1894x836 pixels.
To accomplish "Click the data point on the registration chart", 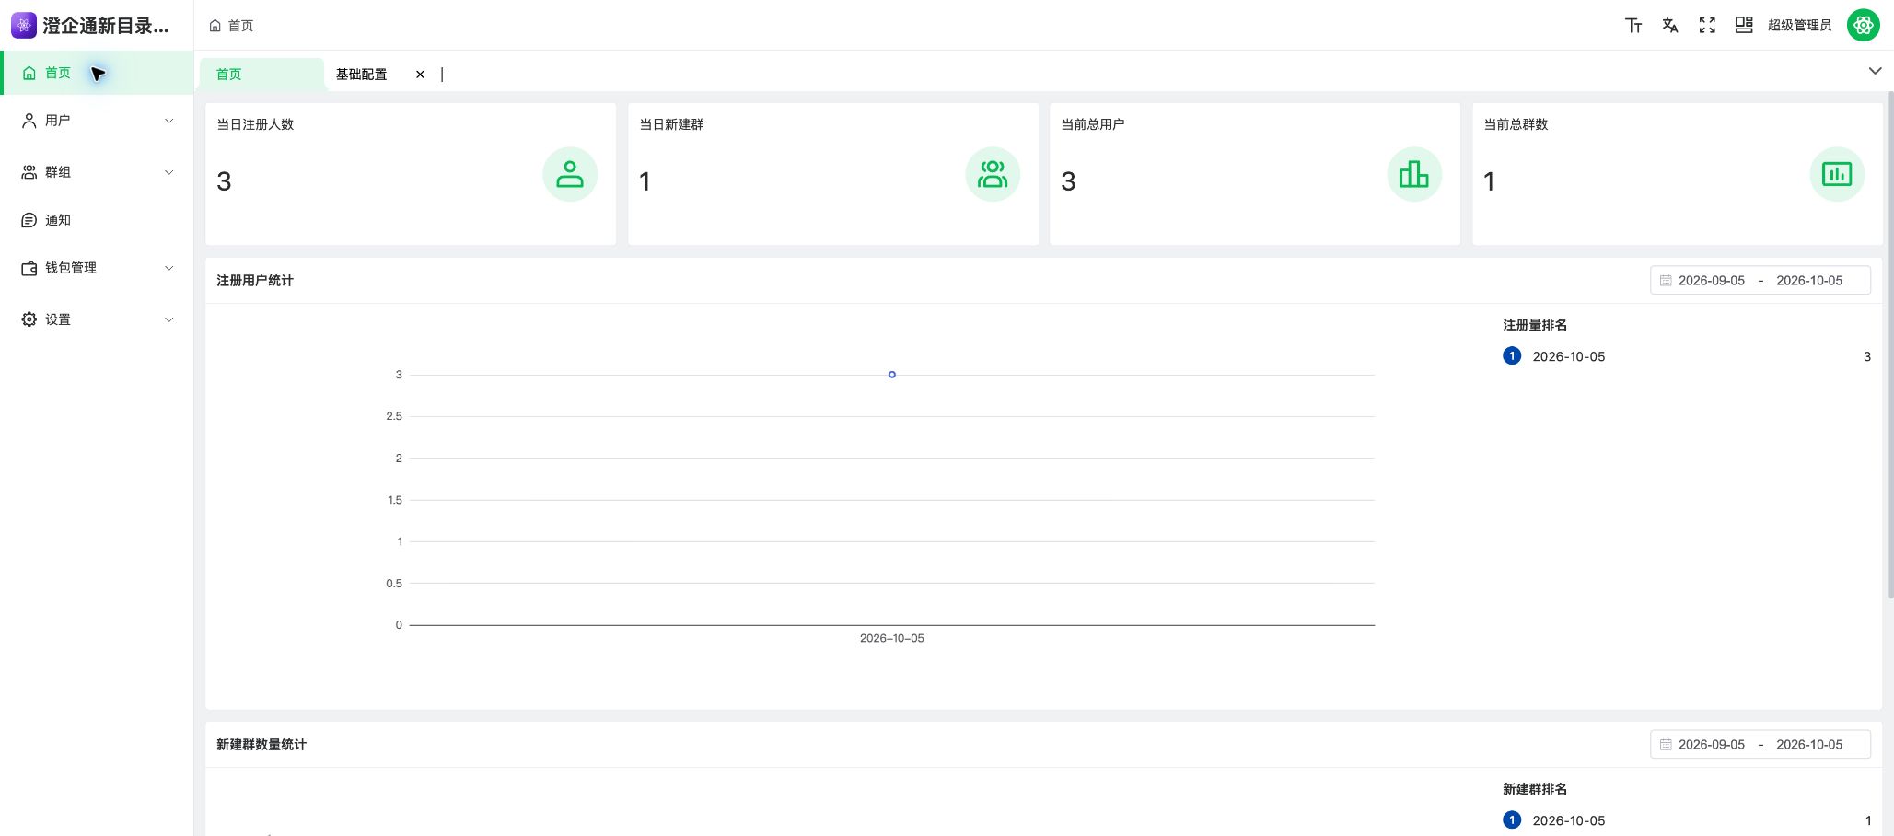I will (892, 375).
